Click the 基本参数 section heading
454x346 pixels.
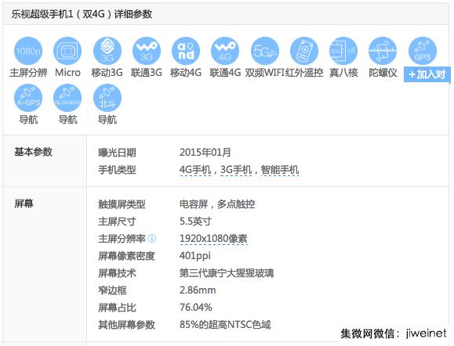(33, 152)
